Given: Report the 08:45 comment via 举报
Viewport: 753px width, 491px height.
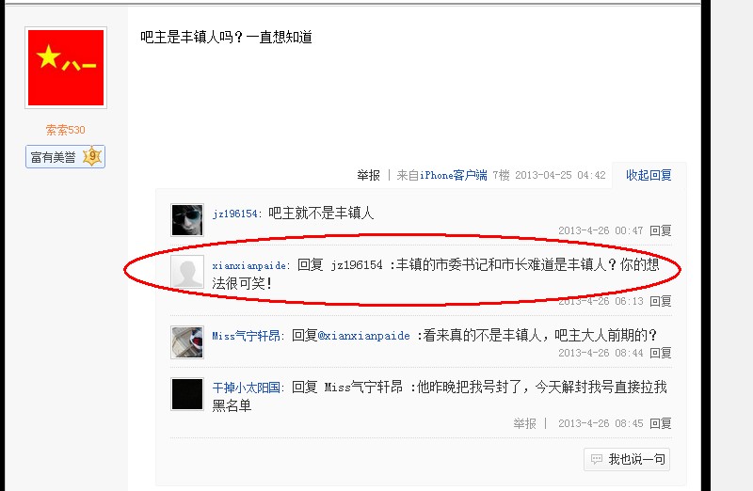Looking at the screenshot, I should click(524, 423).
